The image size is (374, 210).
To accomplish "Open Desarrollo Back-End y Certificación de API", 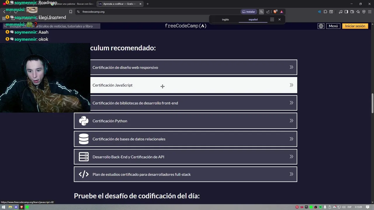I will (186, 157).
